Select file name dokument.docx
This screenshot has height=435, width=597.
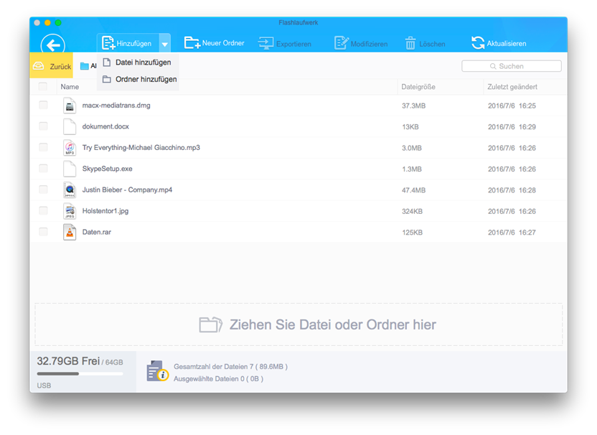click(105, 126)
